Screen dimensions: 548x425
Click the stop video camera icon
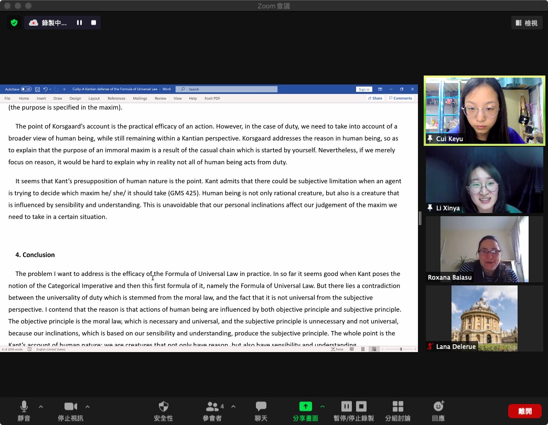(x=70, y=407)
